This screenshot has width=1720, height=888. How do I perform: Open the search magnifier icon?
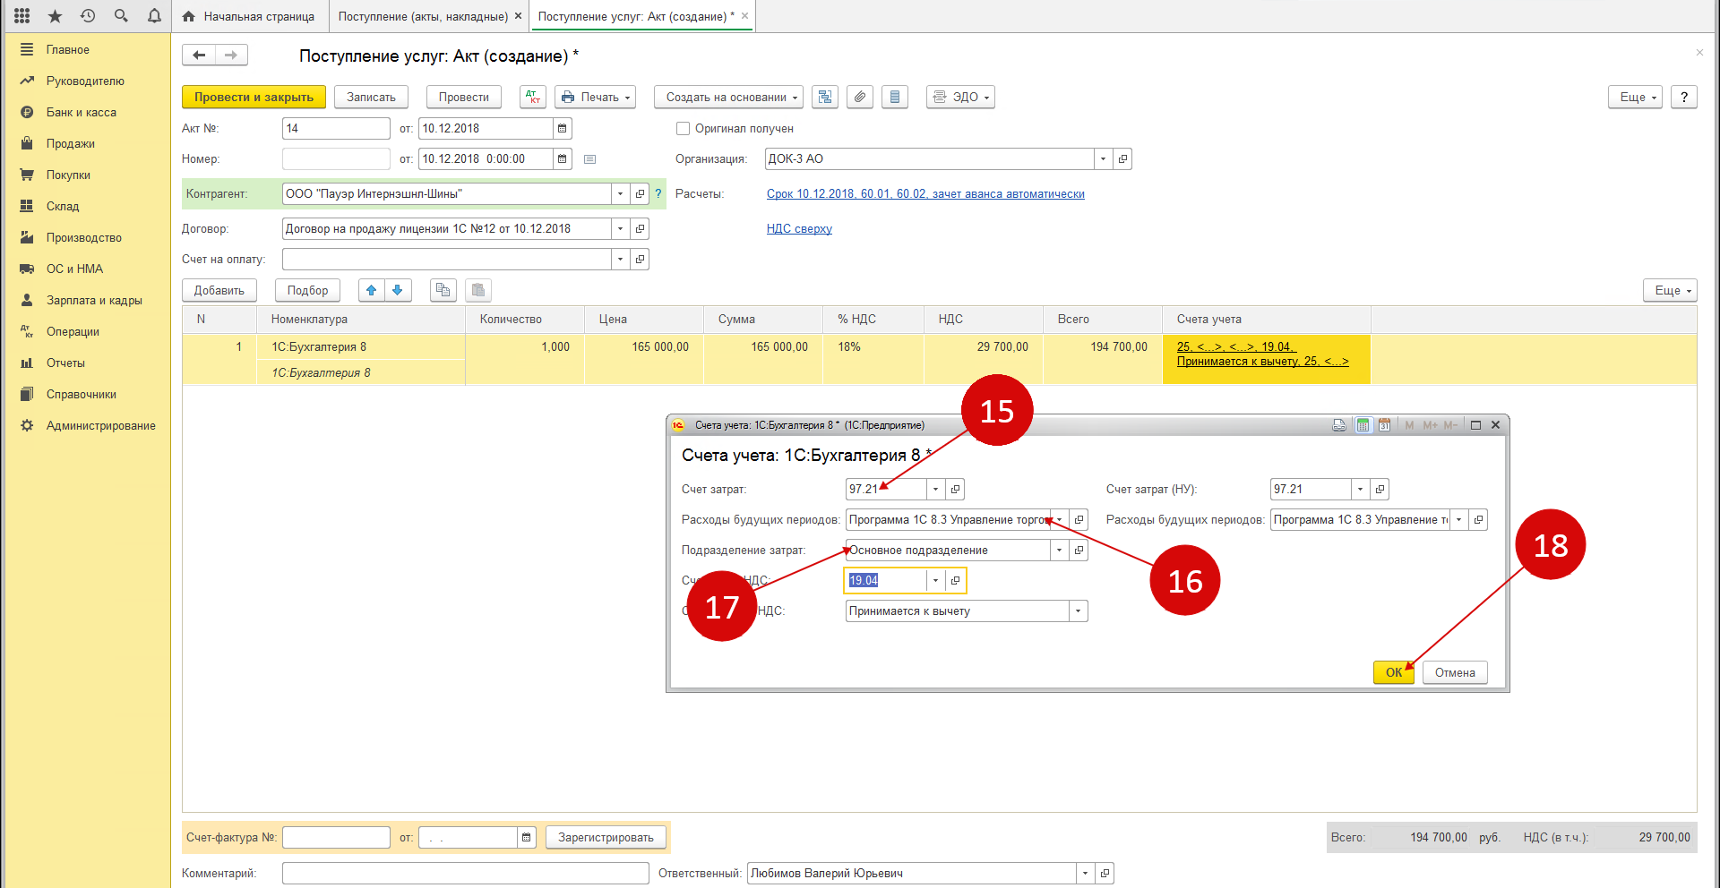click(121, 16)
